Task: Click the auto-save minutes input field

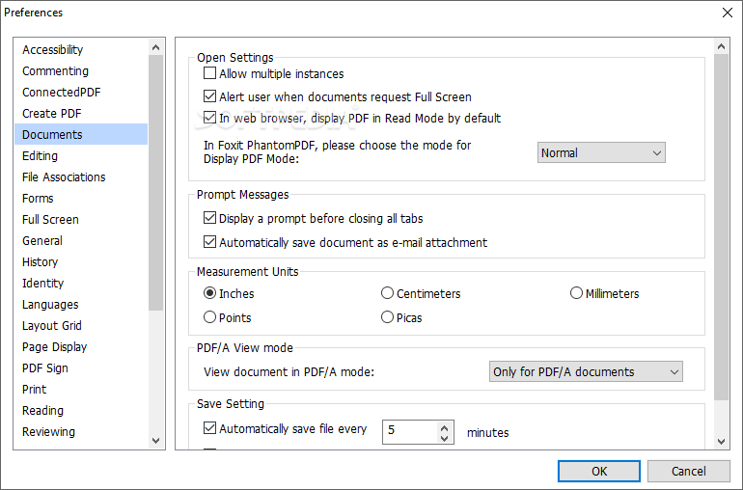Action: tap(410, 432)
